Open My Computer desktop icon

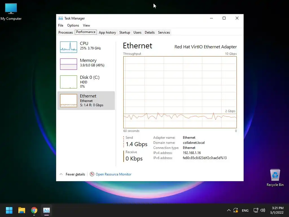[11, 11]
